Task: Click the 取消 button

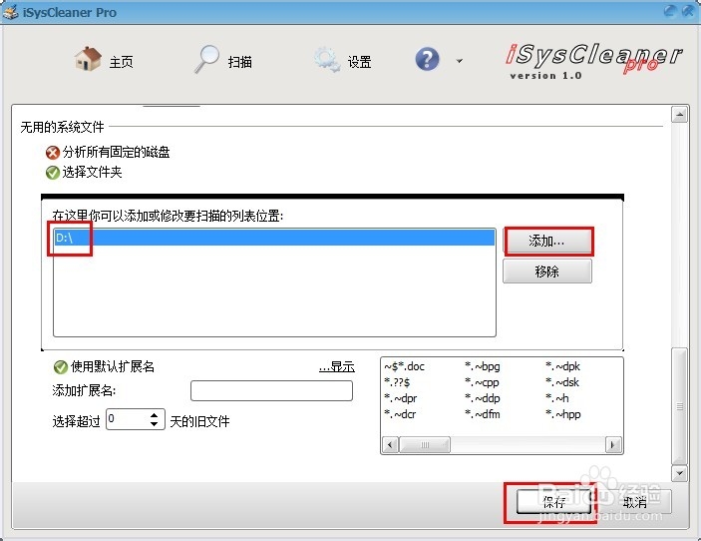Action: 634,502
